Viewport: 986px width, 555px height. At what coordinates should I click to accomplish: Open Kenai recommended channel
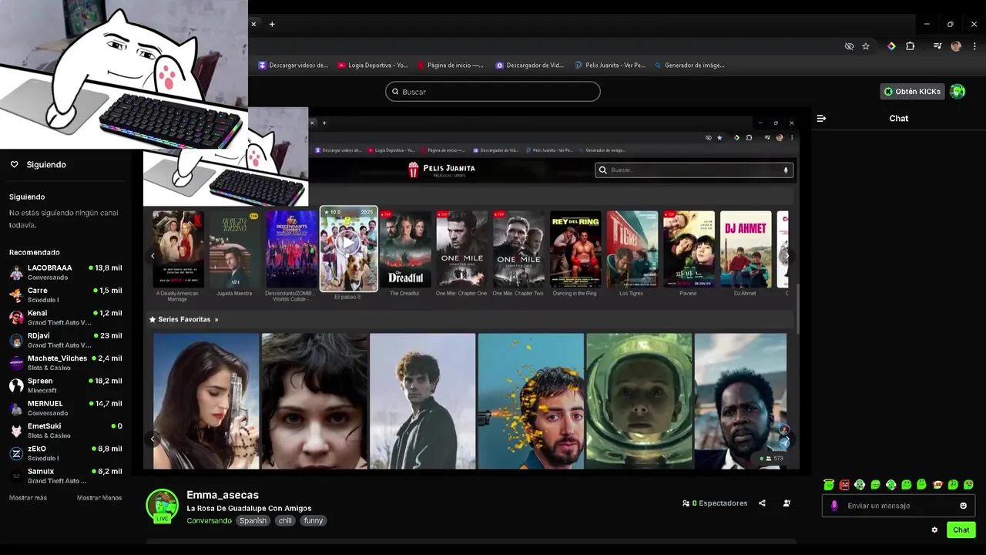tap(65, 318)
